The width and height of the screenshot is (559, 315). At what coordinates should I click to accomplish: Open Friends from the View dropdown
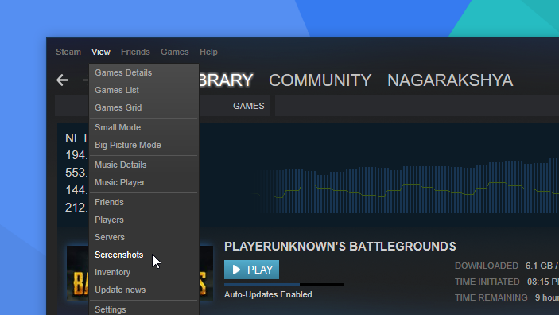pos(144,202)
